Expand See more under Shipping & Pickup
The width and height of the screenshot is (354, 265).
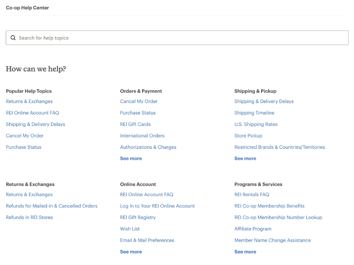point(245,159)
